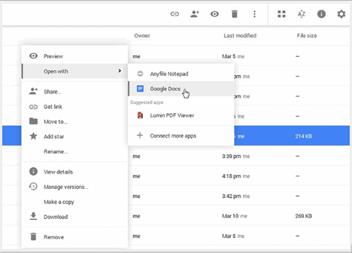Click the 4:18 pm modified time

pos(232,176)
